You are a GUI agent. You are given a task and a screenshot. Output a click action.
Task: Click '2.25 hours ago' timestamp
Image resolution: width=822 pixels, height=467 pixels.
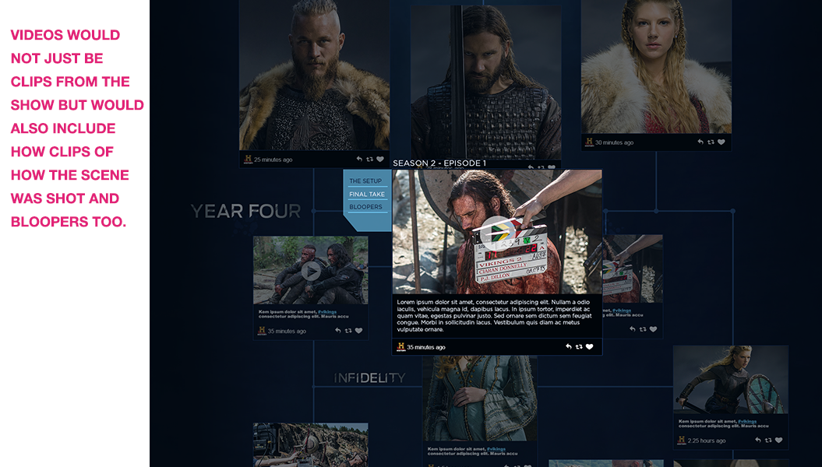707,441
